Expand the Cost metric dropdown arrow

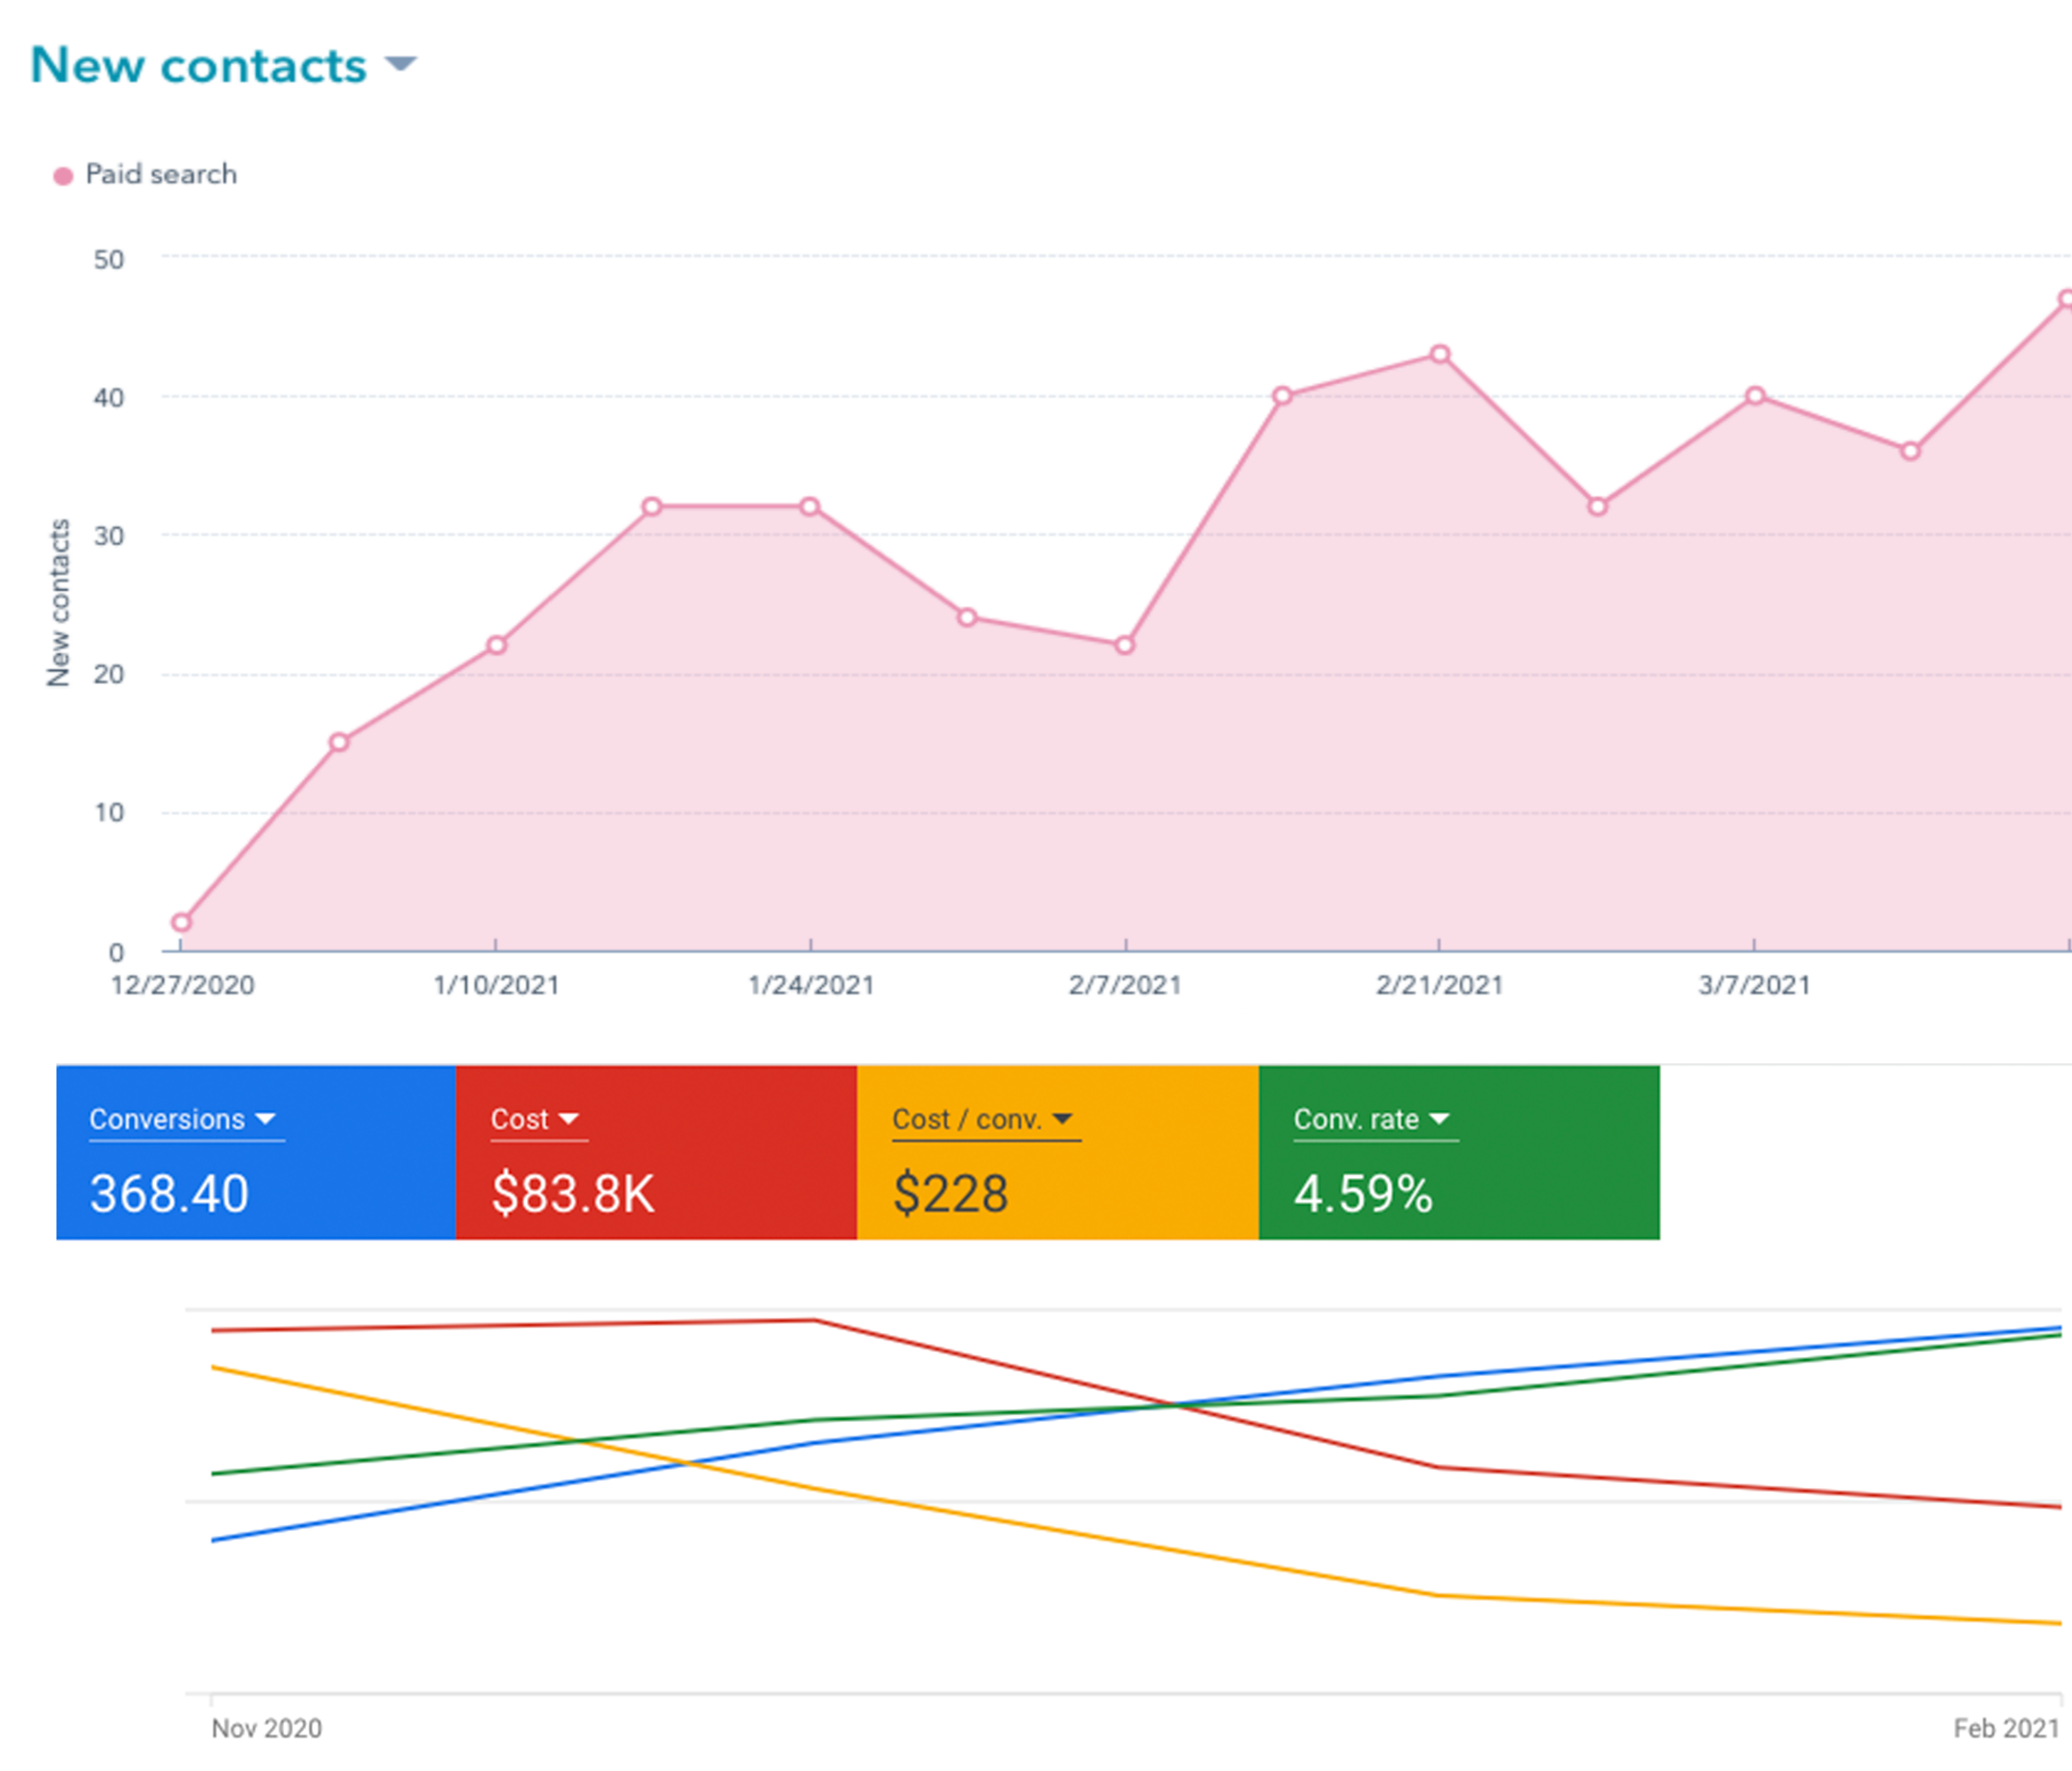coord(568,1119)
